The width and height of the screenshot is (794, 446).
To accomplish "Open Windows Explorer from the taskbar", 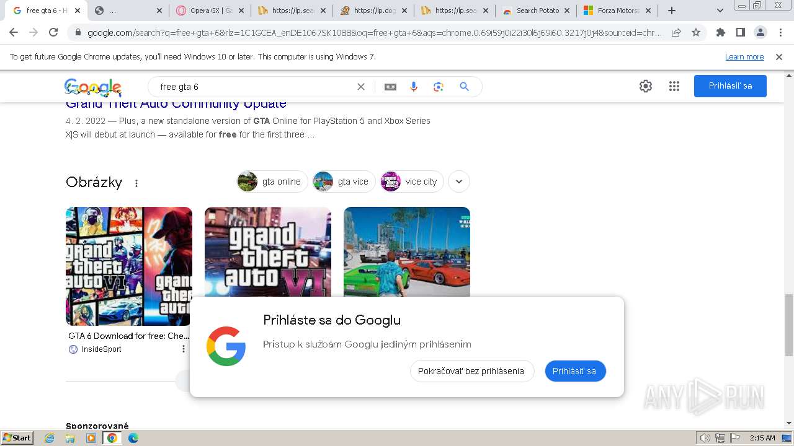I will point(70,438).
